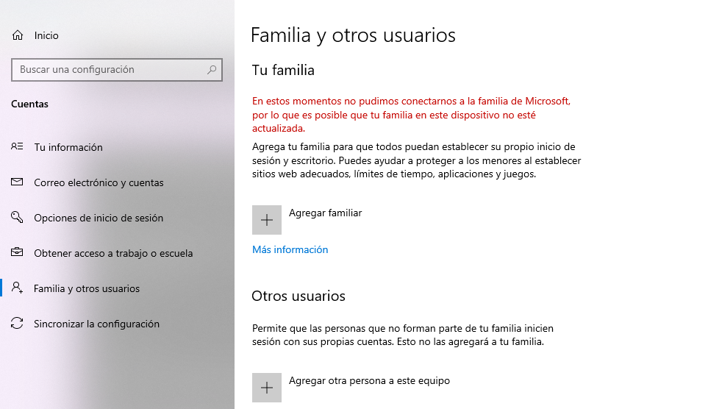
Task: Open Obtener acceso a trabajo o escuela
Action: (x=113, y=253)
